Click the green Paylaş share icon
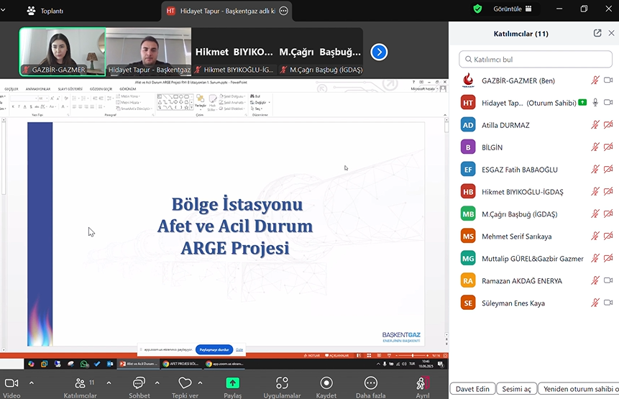This screenshot has height=399, width=619. pyautogui.click(x=232, y=382)
